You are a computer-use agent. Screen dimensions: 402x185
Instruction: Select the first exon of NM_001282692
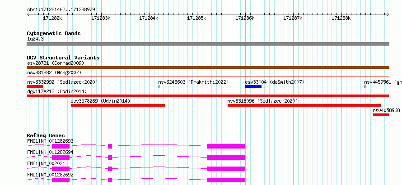point(61,180)
